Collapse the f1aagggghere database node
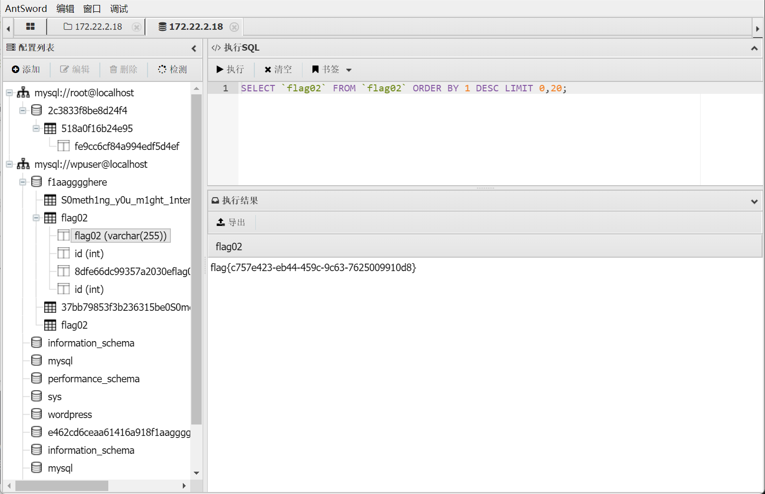This screenshot has height=494, width=765. (x=22, y=182)
